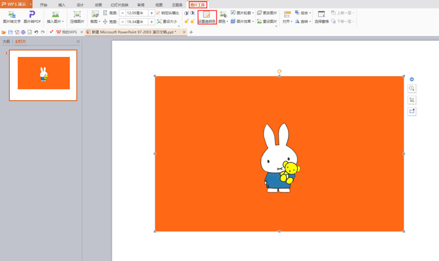Click the plus icon to add new document tab
The width and height of the screenshot is (439, 261).
[191, 32]
